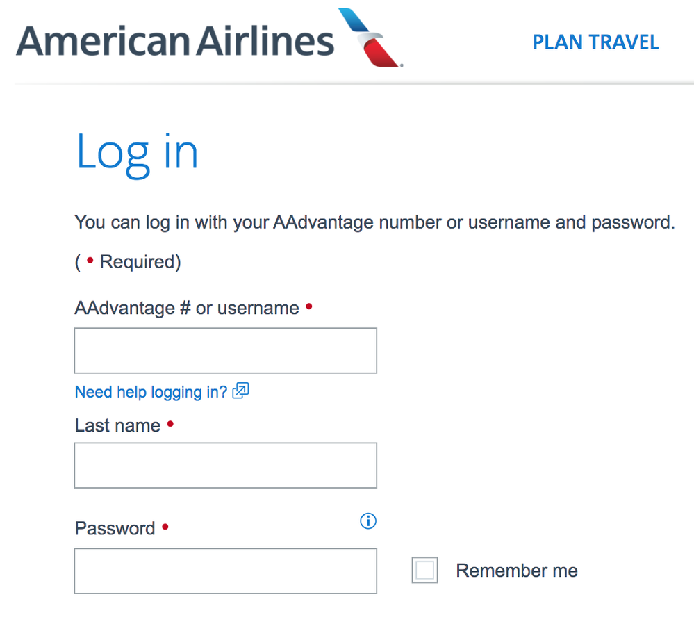Focus the Password input field
This screenshot has height=622, width=694.
[x=225, y=571]
